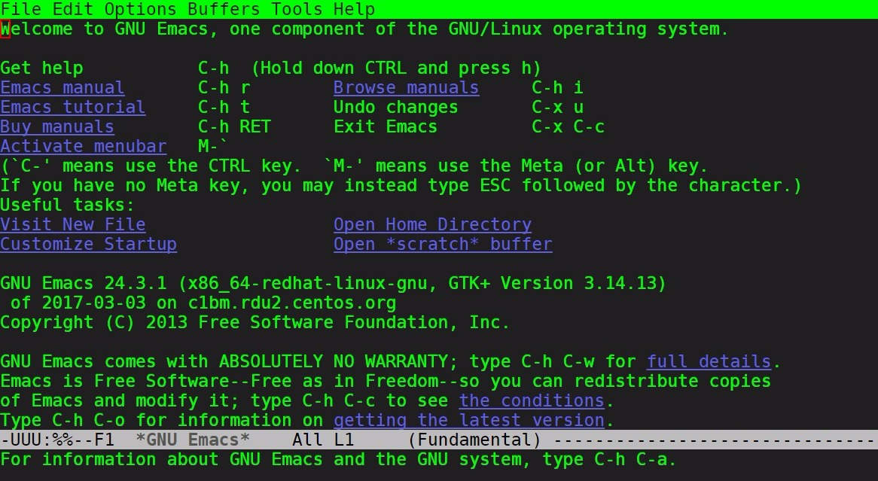The image size is (878, 481).
Task: Open the Edit menu
Action: click(x=73, y=9)
